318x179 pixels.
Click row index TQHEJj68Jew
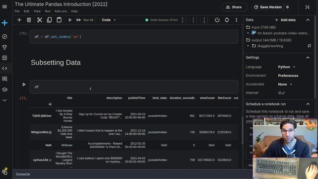click(42, 116)
